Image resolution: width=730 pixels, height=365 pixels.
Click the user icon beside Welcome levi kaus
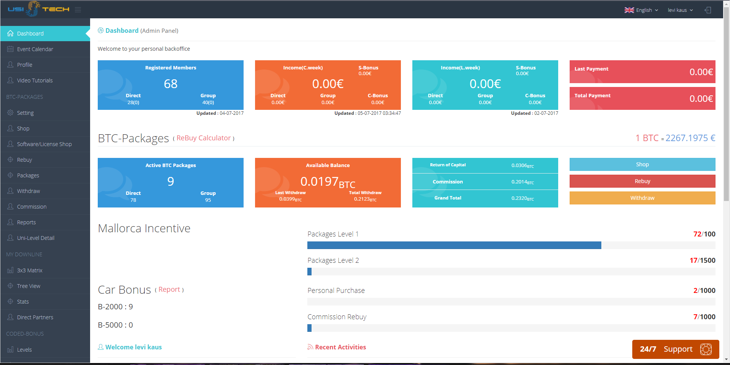tap(100, 347)
